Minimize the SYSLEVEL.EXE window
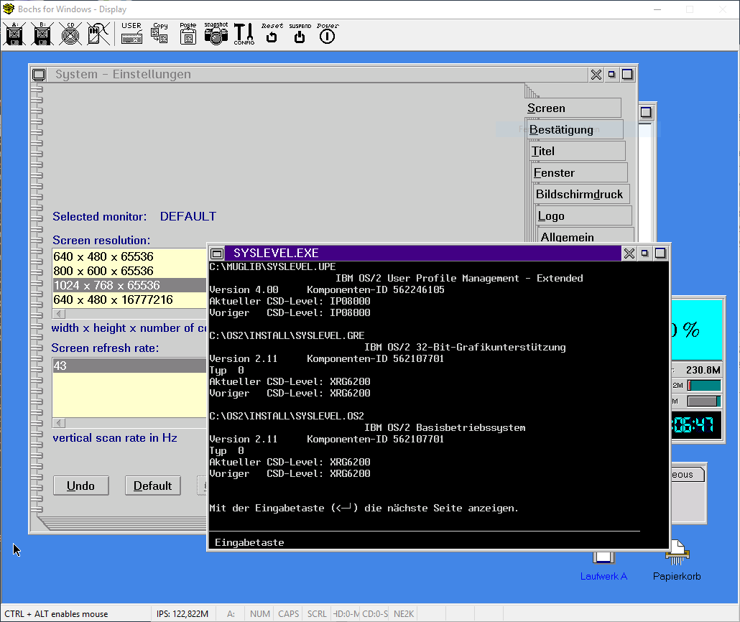The width and height of the screenshot is (740, 622). coord(644,254)
